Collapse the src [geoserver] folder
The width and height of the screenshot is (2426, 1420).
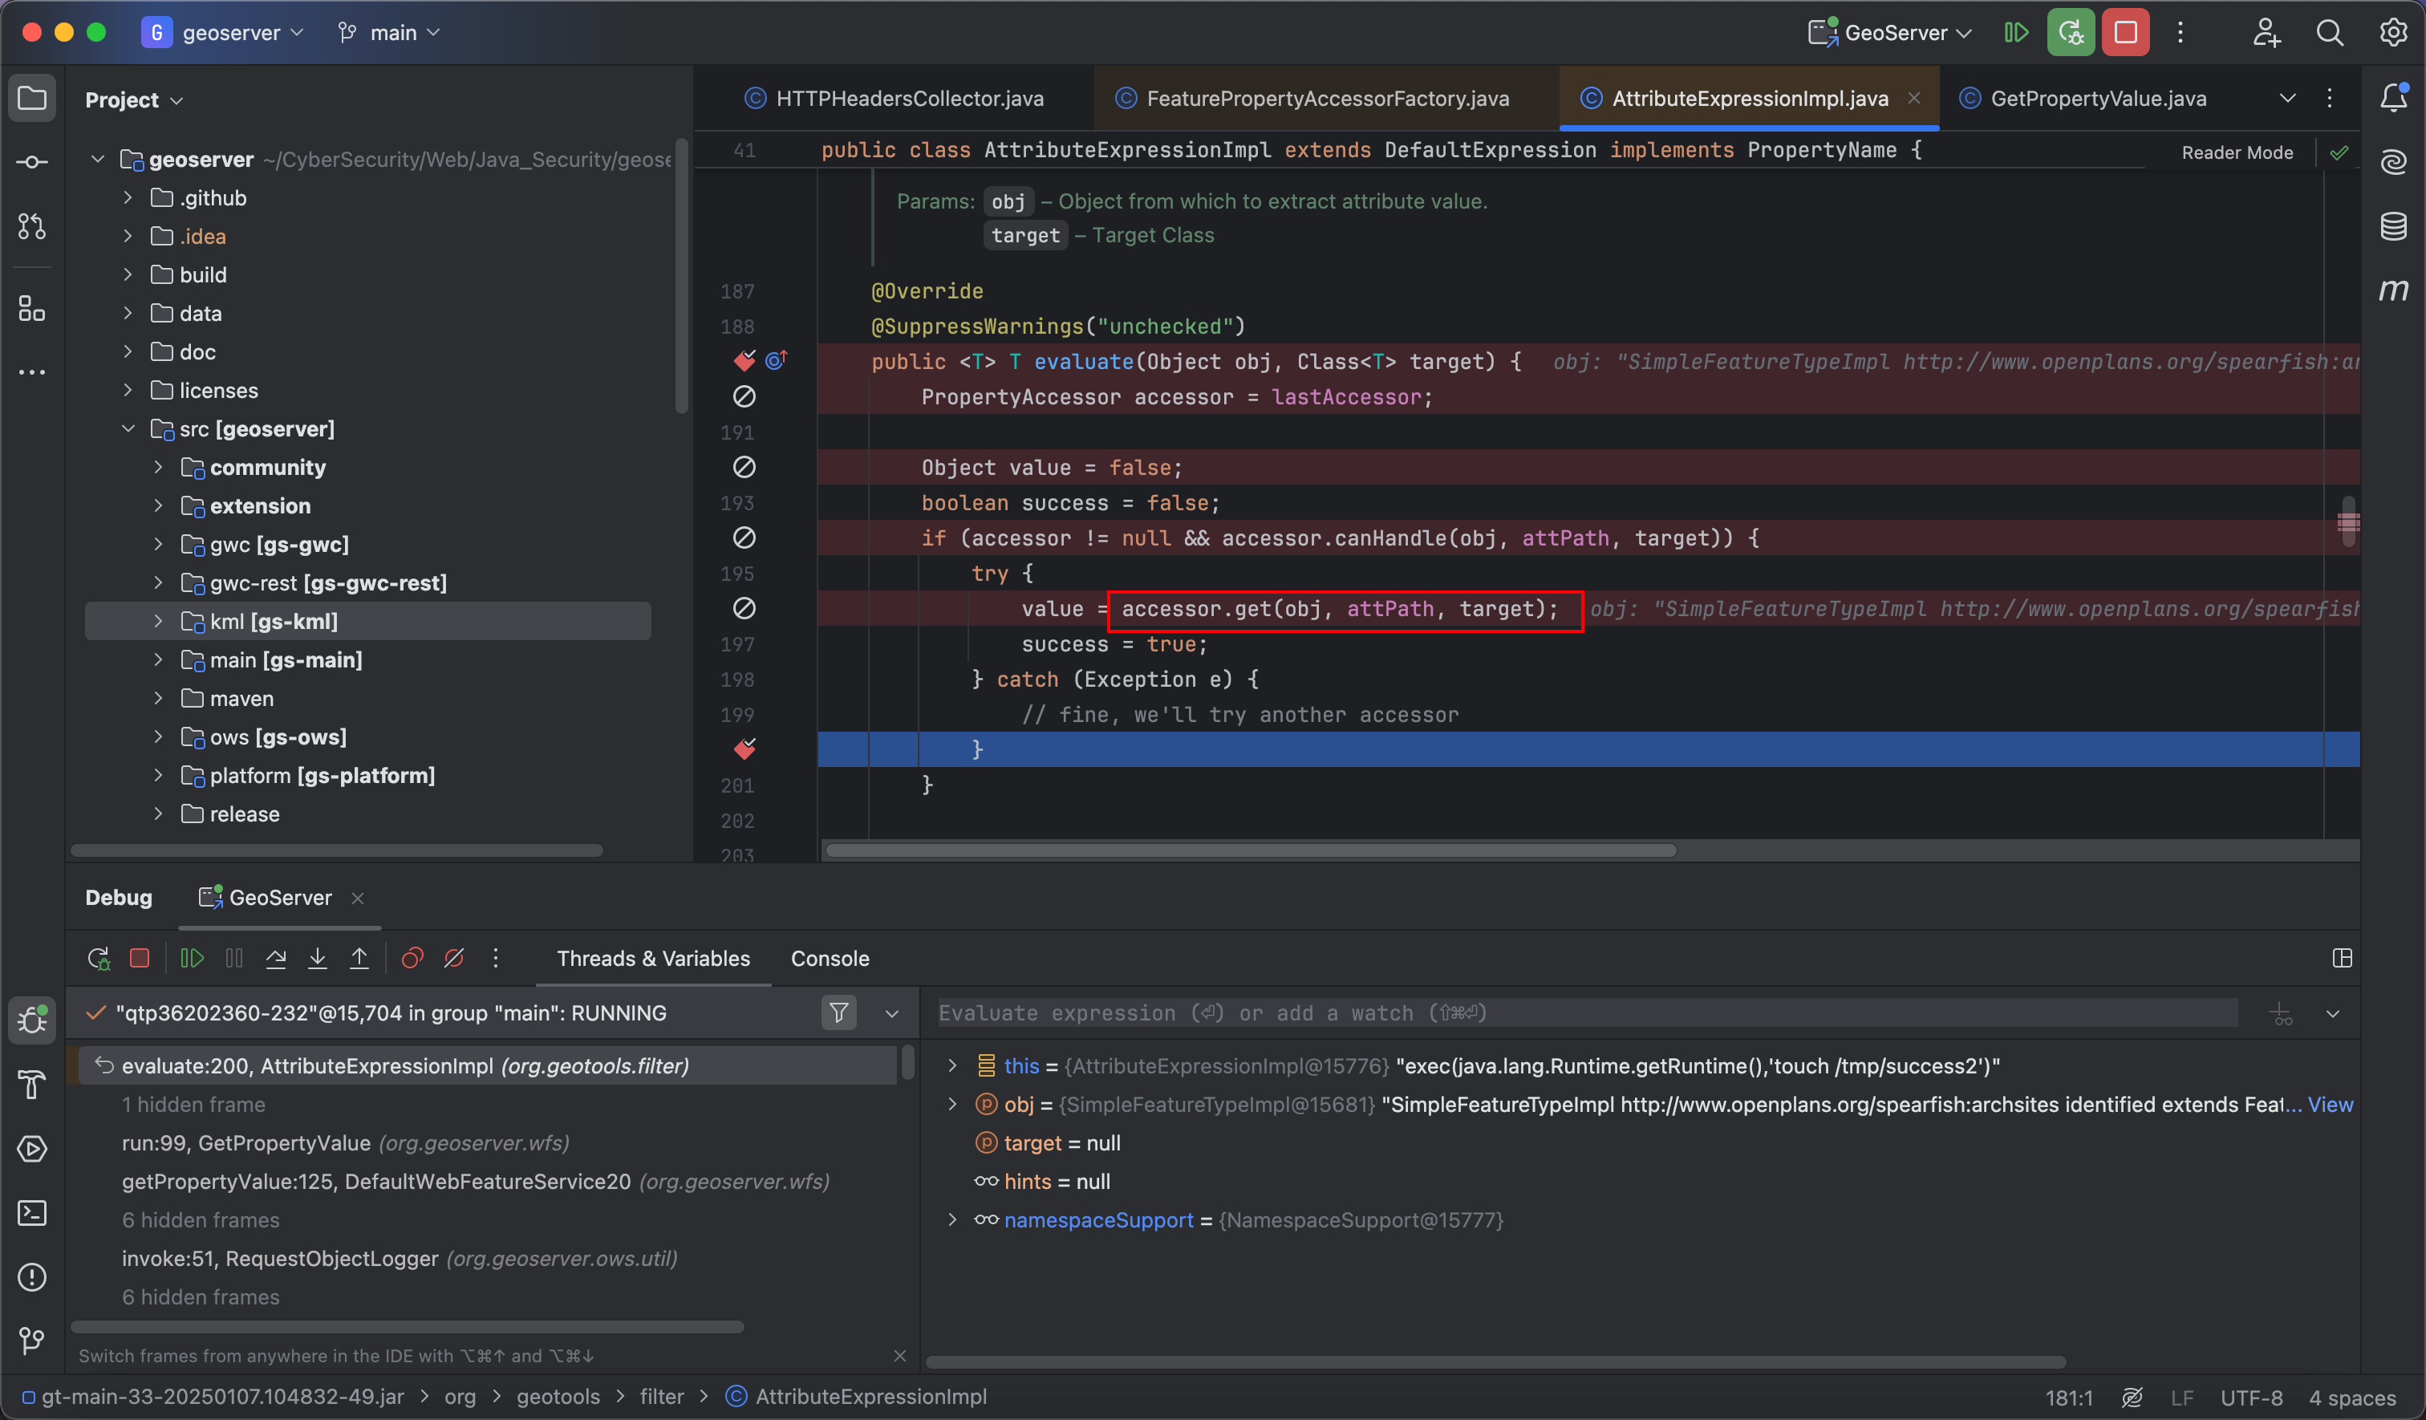(127, 428)
